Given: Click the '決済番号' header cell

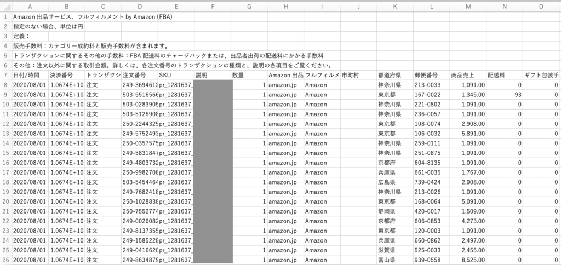Looking at the screenshot, I should 66,75.
